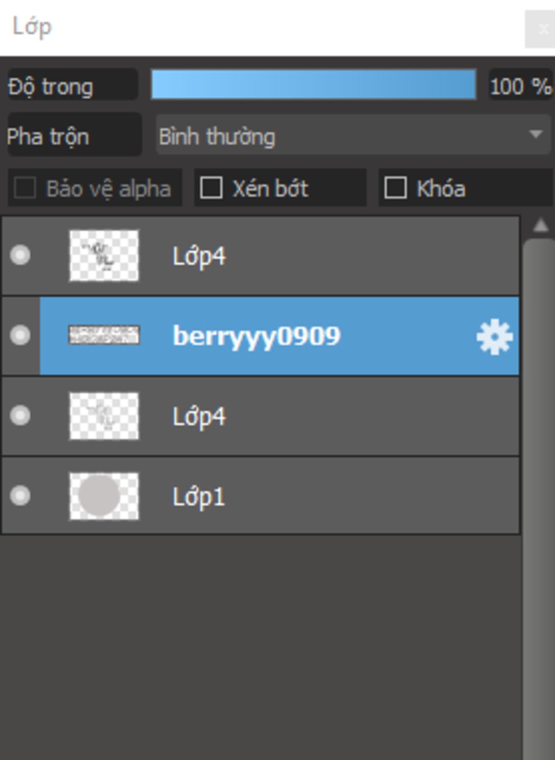Hide the lower Lớp4 layer

20,416
